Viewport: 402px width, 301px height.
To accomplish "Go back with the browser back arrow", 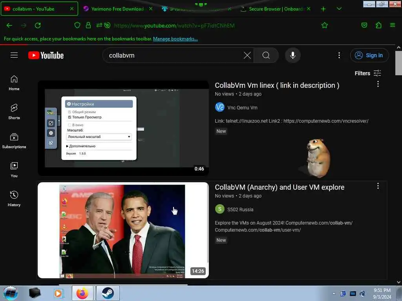I will (x=9, y=25).
